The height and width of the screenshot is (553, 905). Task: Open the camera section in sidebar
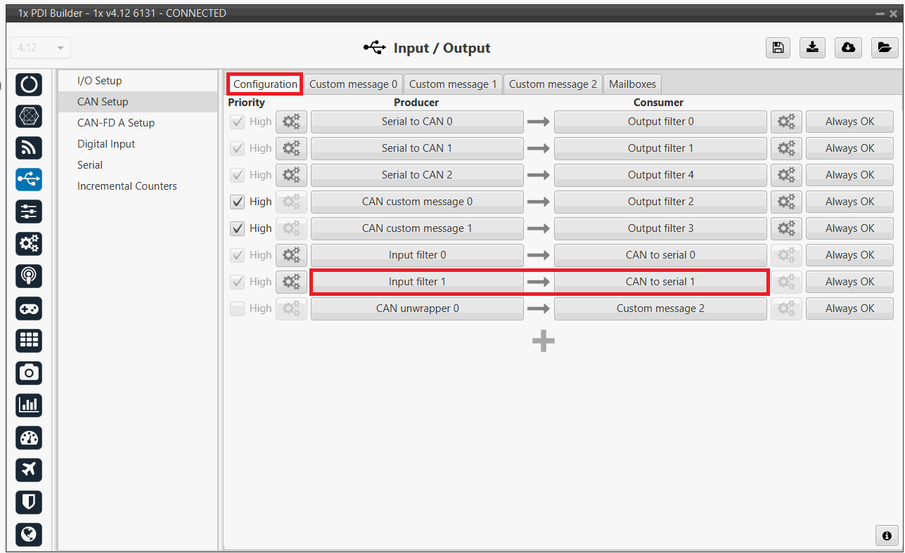[x=29, y=372]
